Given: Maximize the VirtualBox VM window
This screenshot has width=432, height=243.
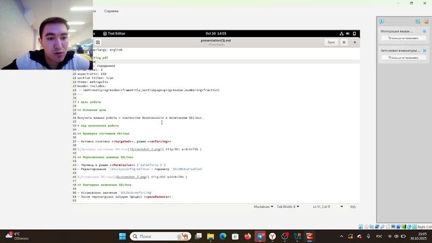Looking at the screenshot, I should [411, 3].
